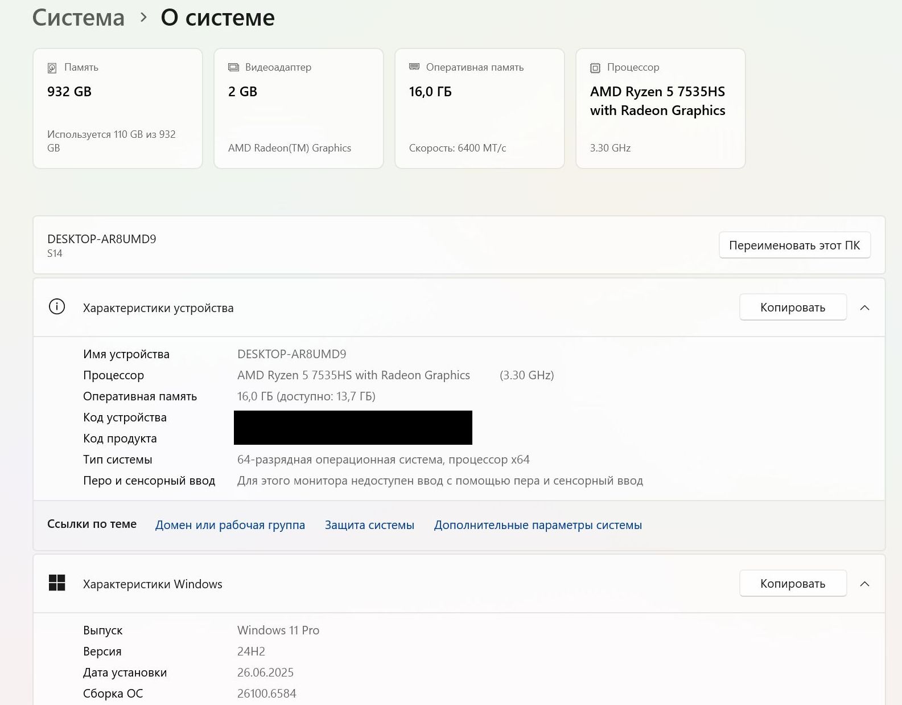Viewport: 902px width, 705px height.
Task: Go back to Система in breadcrumb
Action: click(x=79, y=18)
